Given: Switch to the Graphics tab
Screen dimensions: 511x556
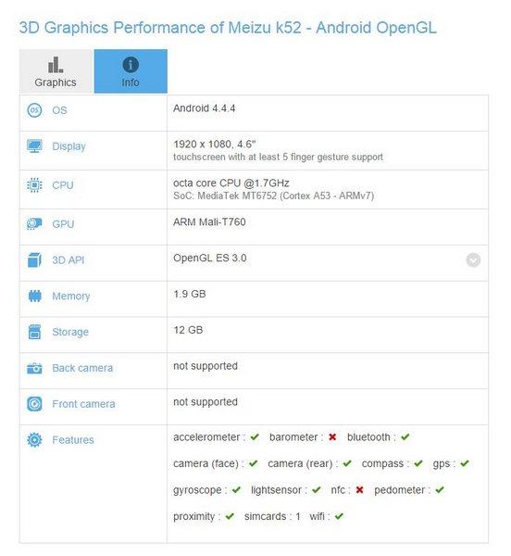Looking at the screenshot, I should point(56,71).
